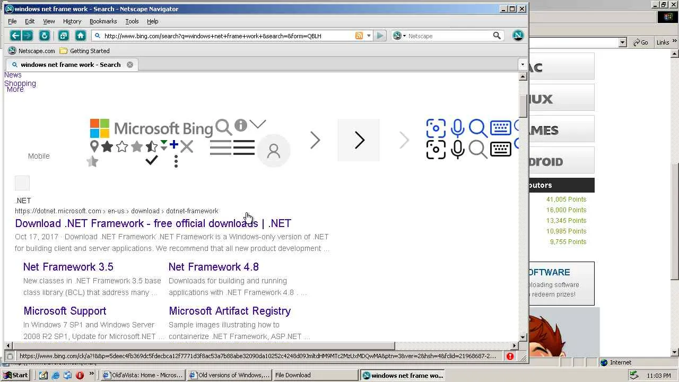679x382 pixels.
Task: Click the search magnifier in Netscape search box
Action: [497, 36]
